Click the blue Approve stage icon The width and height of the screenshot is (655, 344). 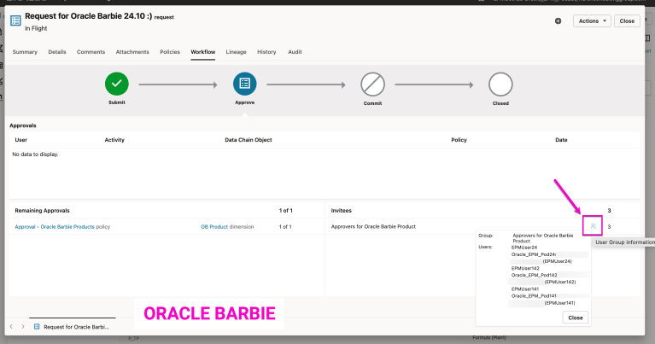click(245, 84)
